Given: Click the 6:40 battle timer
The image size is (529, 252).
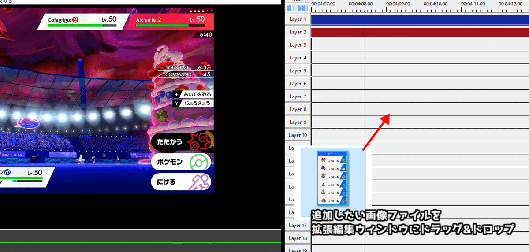Looking at the screenshot, I should pyautogui.click(x=206, y=34).
